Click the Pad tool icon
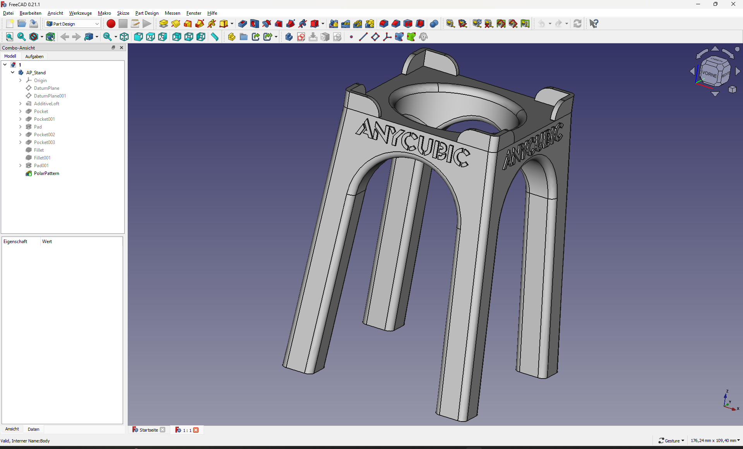This screenshot has width=743, height=449. pyautogui.click(x=164, y=24)
